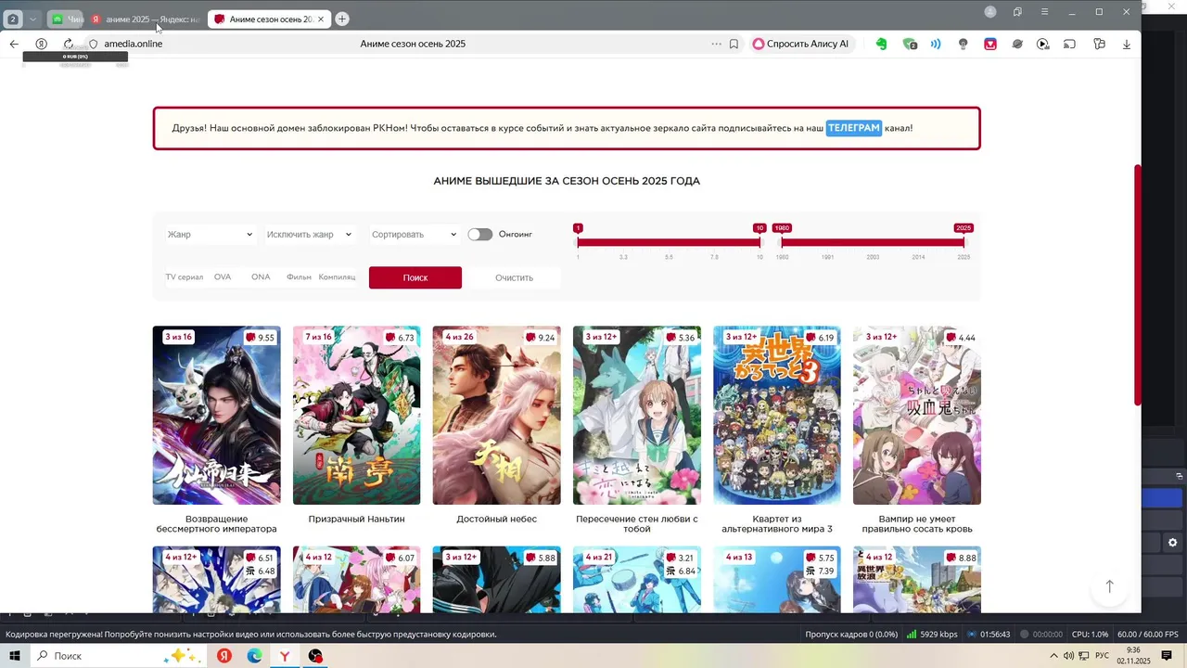Click the 5929 kbps bitrate status
This screenshot has width=1187, height=668.
pos(932,635)
